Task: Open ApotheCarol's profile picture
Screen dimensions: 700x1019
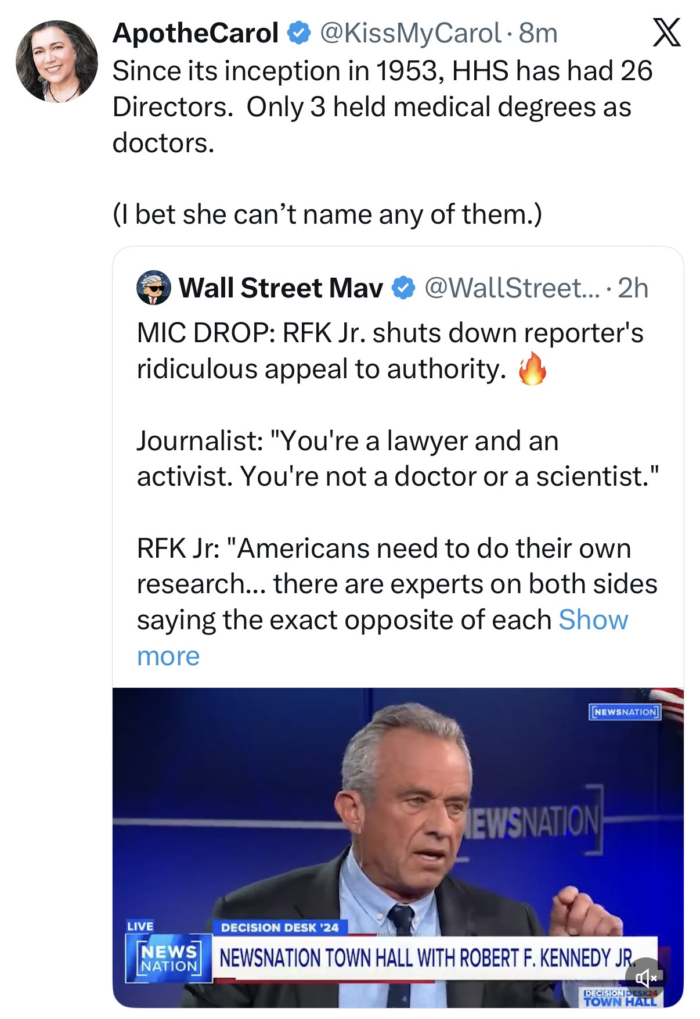Action: click(57, 62)
